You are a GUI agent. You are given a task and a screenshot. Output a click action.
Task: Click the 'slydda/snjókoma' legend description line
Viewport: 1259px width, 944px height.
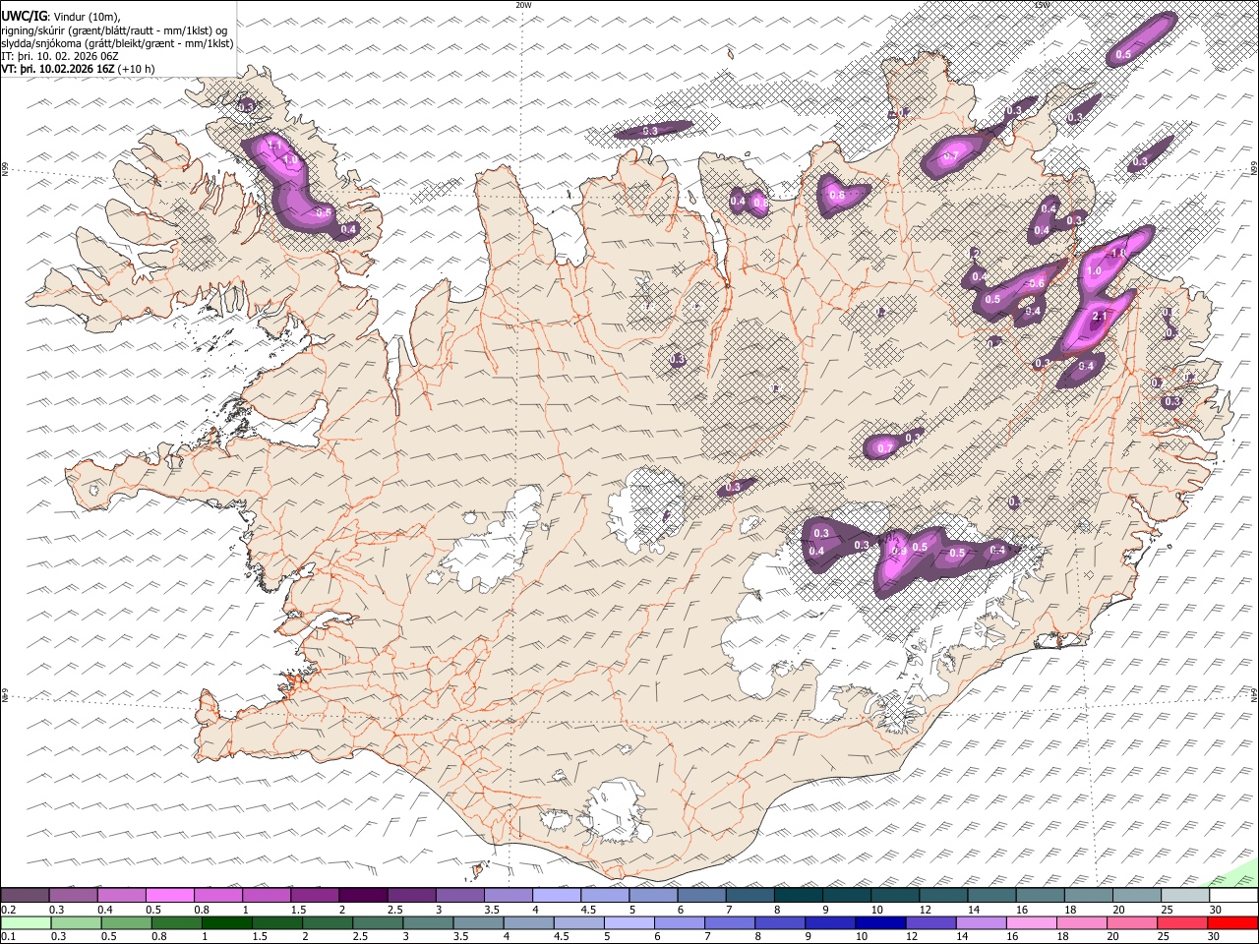(x=117, y=43)
